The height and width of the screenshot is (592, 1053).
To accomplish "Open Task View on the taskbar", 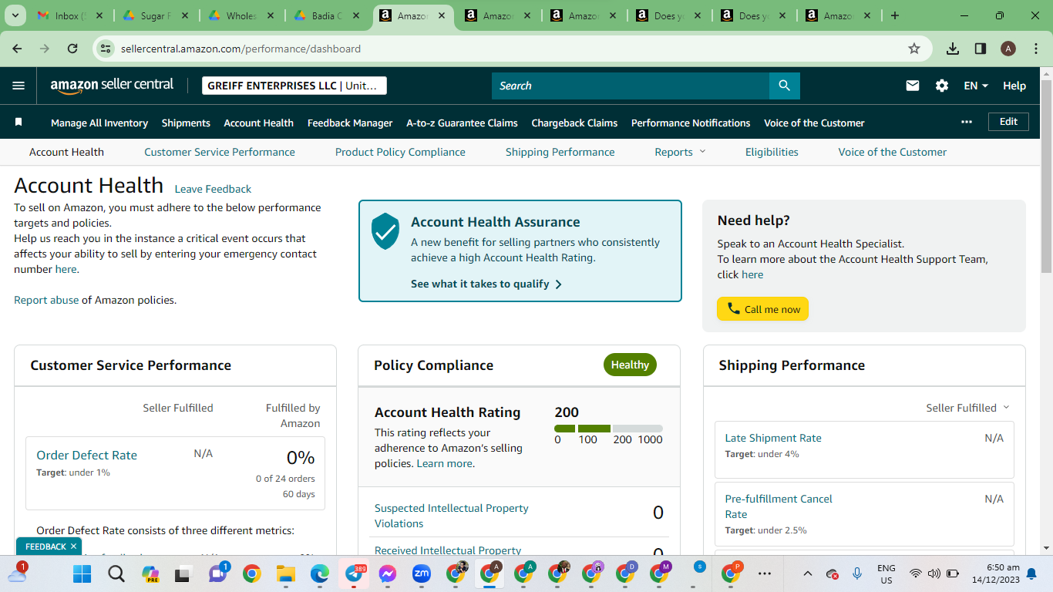I will click(183, 573).
